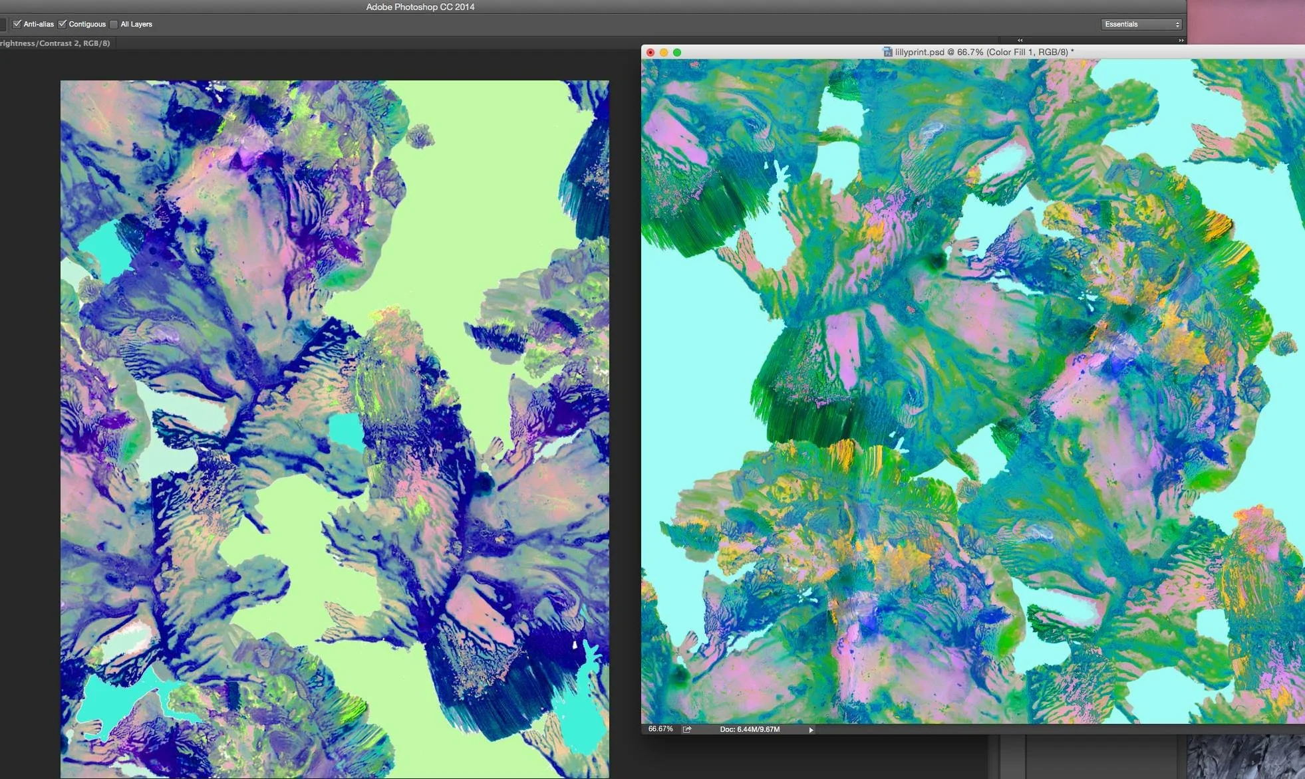Close the lillyprint.psd window
This screenshot has height=779, width=1305.
tap(651, 53)
